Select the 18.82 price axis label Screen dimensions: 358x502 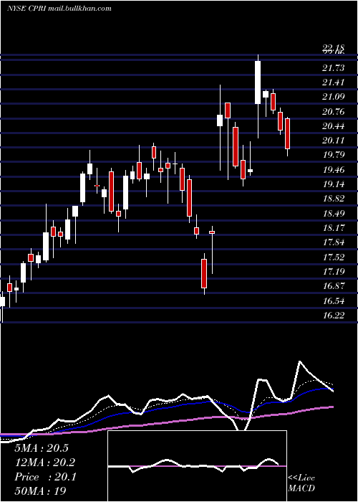pyautogui.click(x=334, y=199)
